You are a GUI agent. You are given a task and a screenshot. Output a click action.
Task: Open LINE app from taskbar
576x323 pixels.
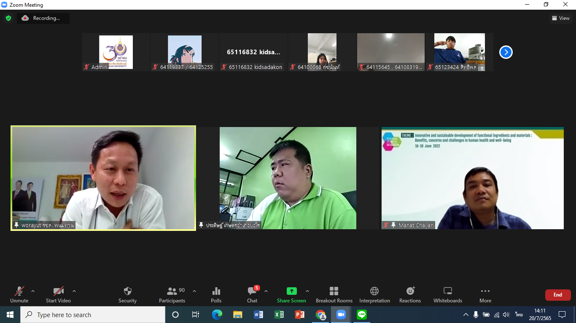[361, 315]
